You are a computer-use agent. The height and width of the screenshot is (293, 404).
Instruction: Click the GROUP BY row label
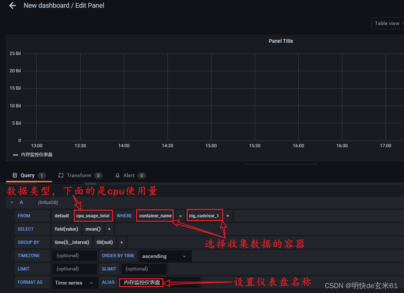[x=28, y=242]
